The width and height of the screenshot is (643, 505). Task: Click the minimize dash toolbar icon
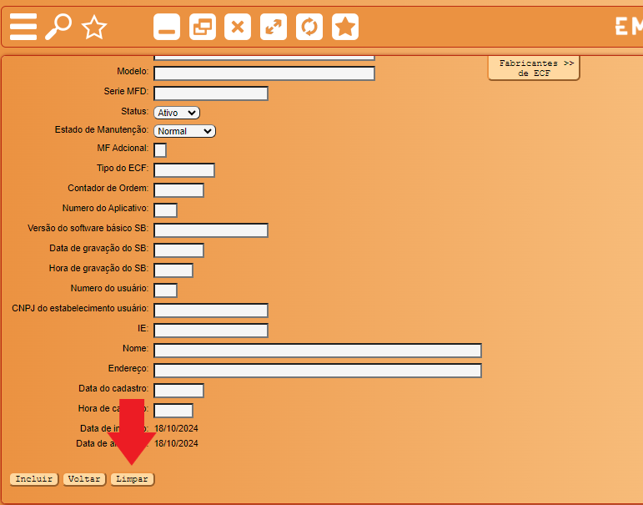[x=167, y=27]
